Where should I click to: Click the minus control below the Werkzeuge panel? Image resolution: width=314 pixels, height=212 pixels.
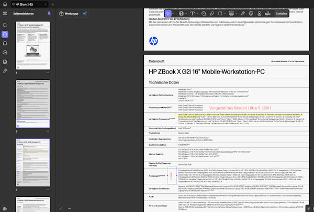click(69, 208)
